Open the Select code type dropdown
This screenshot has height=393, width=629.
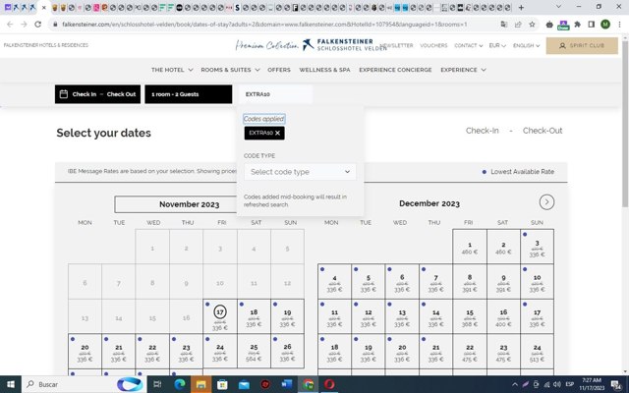300,172
